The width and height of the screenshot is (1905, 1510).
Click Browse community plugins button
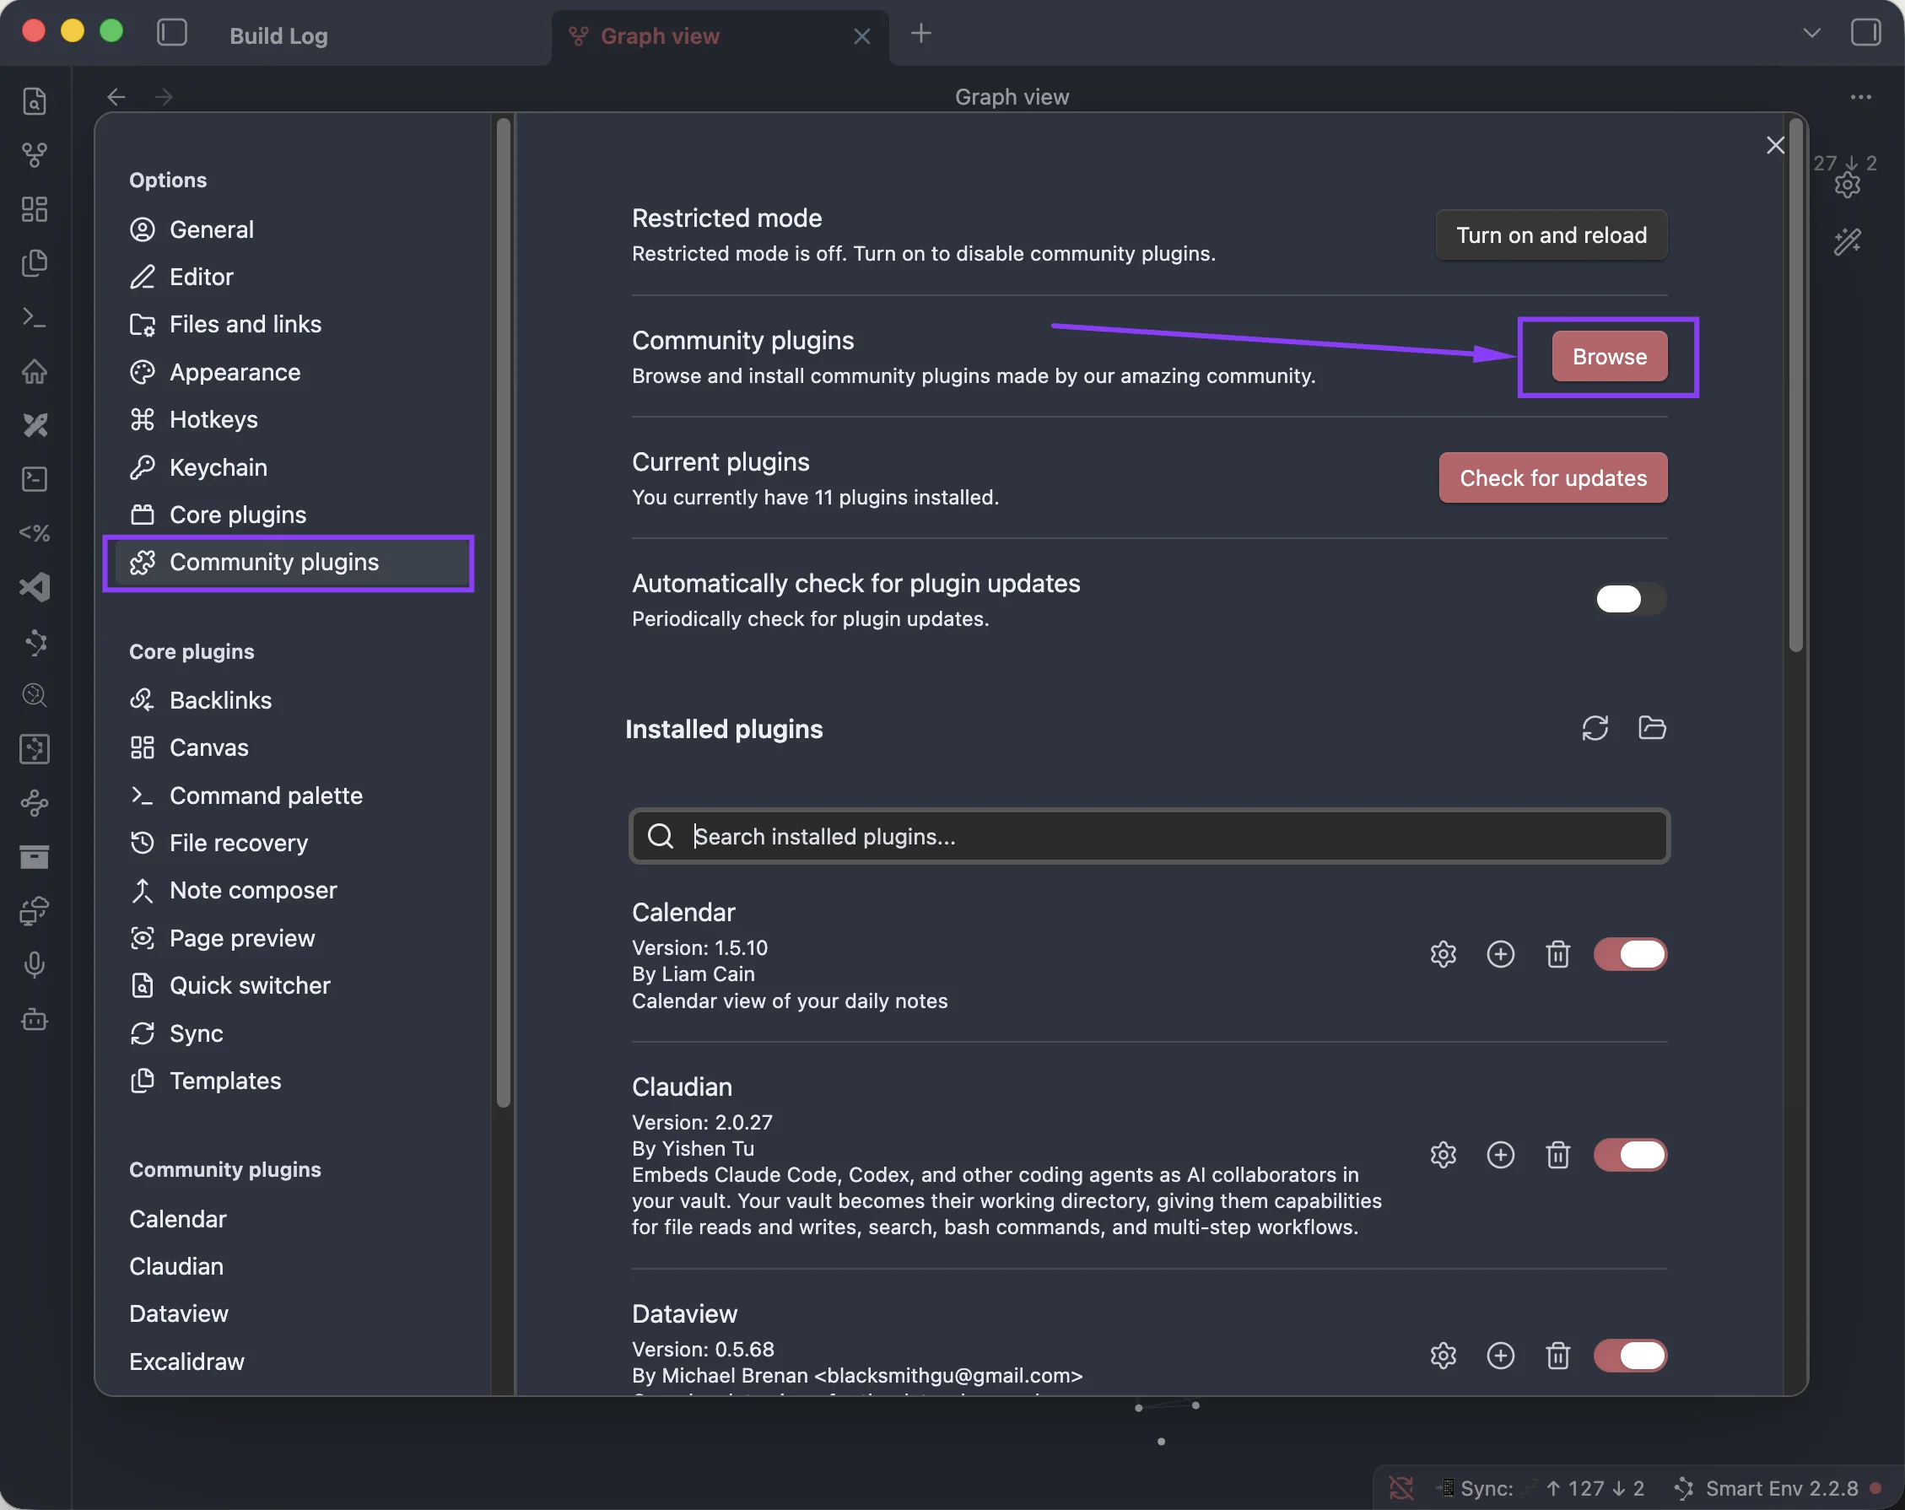pyautogui.click(x=1609, y=356)
